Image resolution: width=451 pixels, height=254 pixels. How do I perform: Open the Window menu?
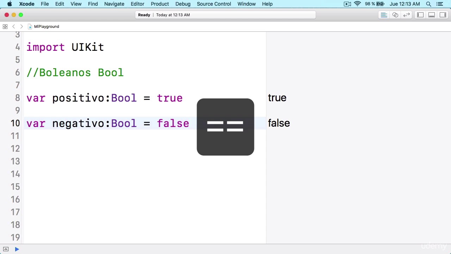[247, 4]
